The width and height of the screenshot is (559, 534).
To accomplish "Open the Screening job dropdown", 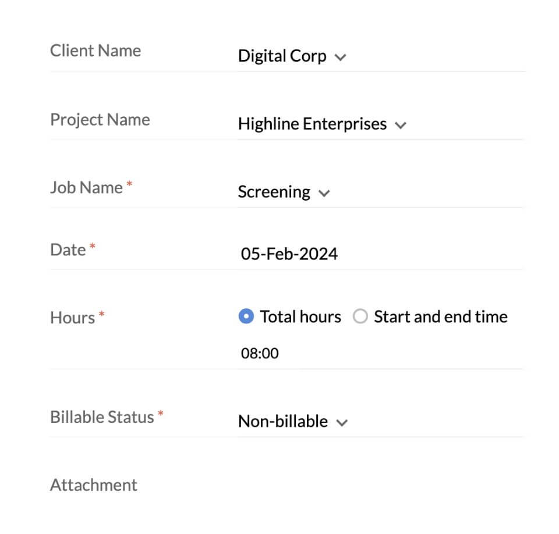I will [274, 193].
